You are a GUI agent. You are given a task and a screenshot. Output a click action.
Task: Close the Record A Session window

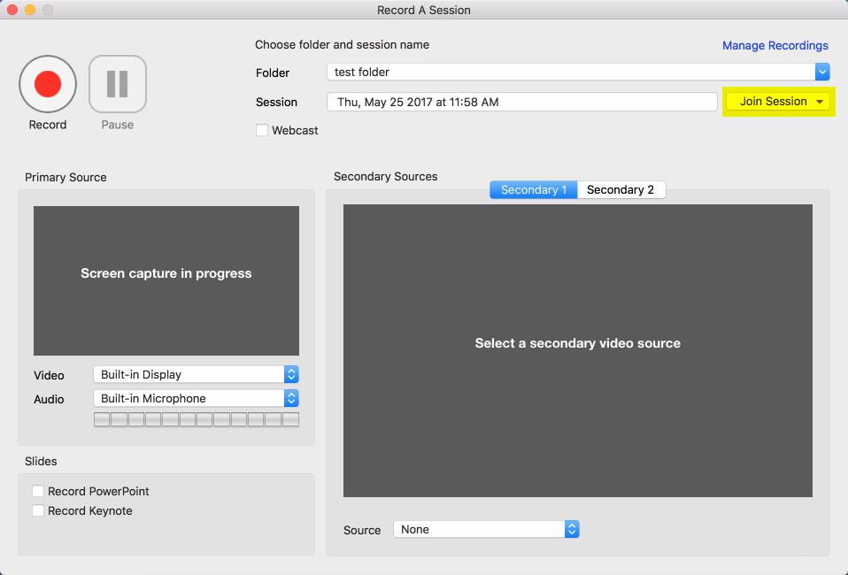12,10
